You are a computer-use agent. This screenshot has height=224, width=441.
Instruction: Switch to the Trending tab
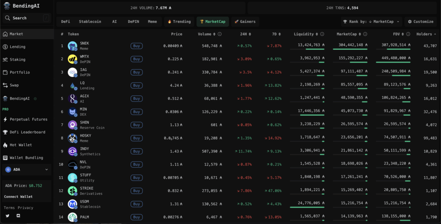179,21
